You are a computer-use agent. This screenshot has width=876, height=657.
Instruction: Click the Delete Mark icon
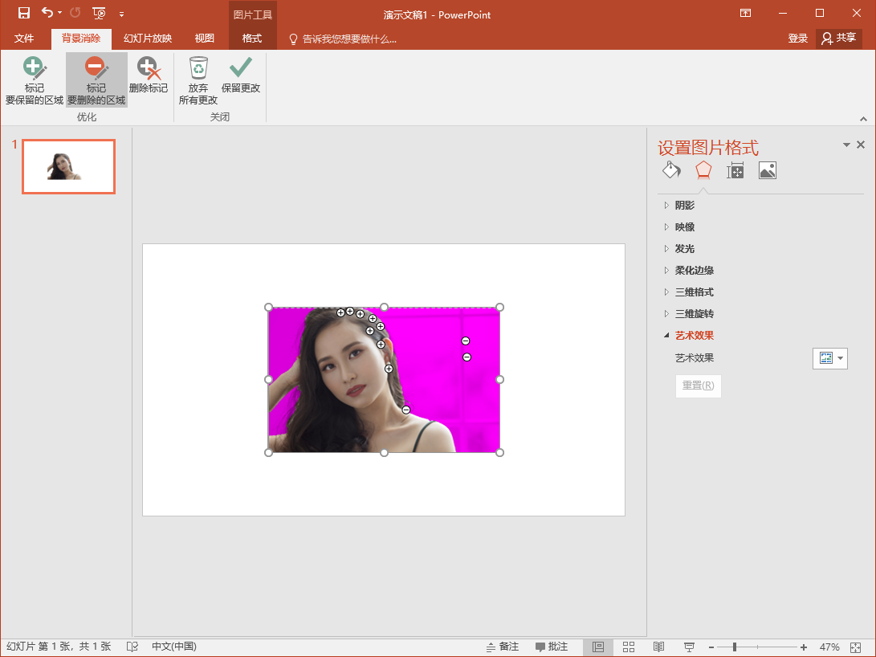(149, 76)
